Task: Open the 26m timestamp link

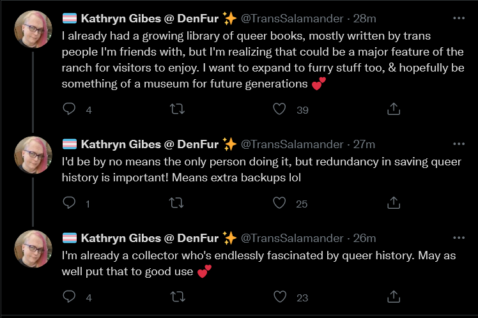Action: point(364,238)
